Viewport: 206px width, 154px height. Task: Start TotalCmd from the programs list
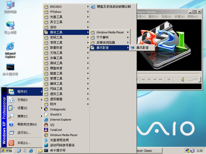[66, 130]
